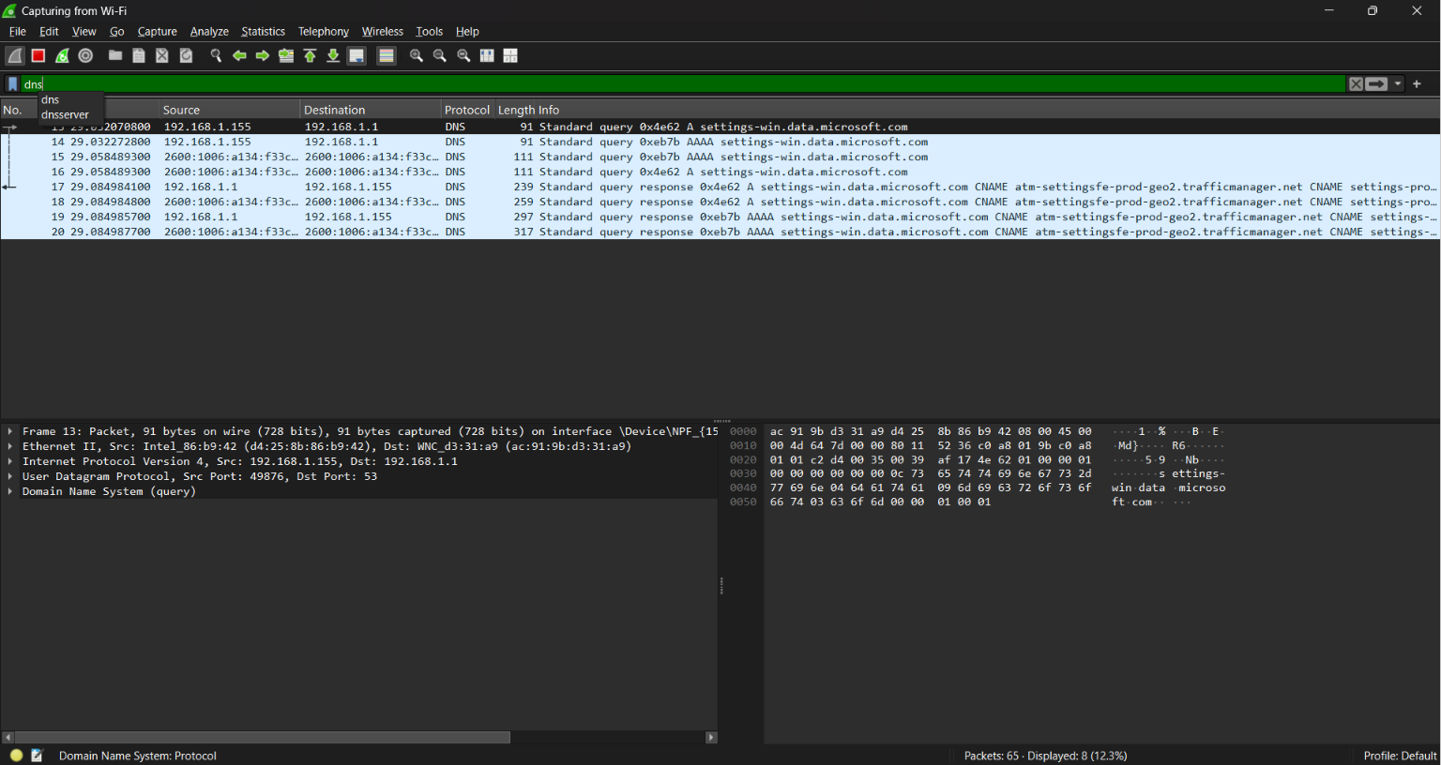Image resolution: width=1441 pixels, height=765 pixels.
Task: Choose 'dns' autocomplete suggestion
Action: (x=70, y=100)
